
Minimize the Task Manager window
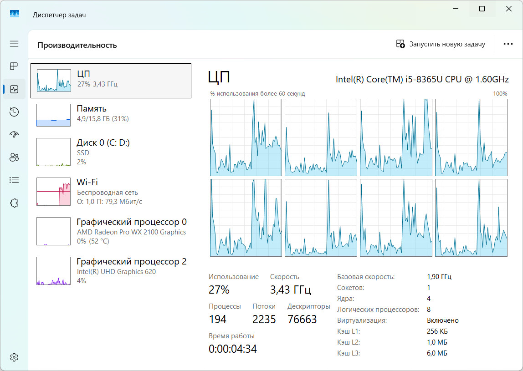coord(456,9)
